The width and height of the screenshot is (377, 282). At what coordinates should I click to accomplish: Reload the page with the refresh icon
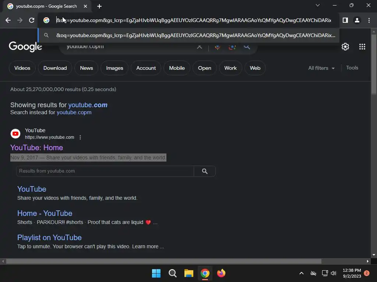[32, 21]
